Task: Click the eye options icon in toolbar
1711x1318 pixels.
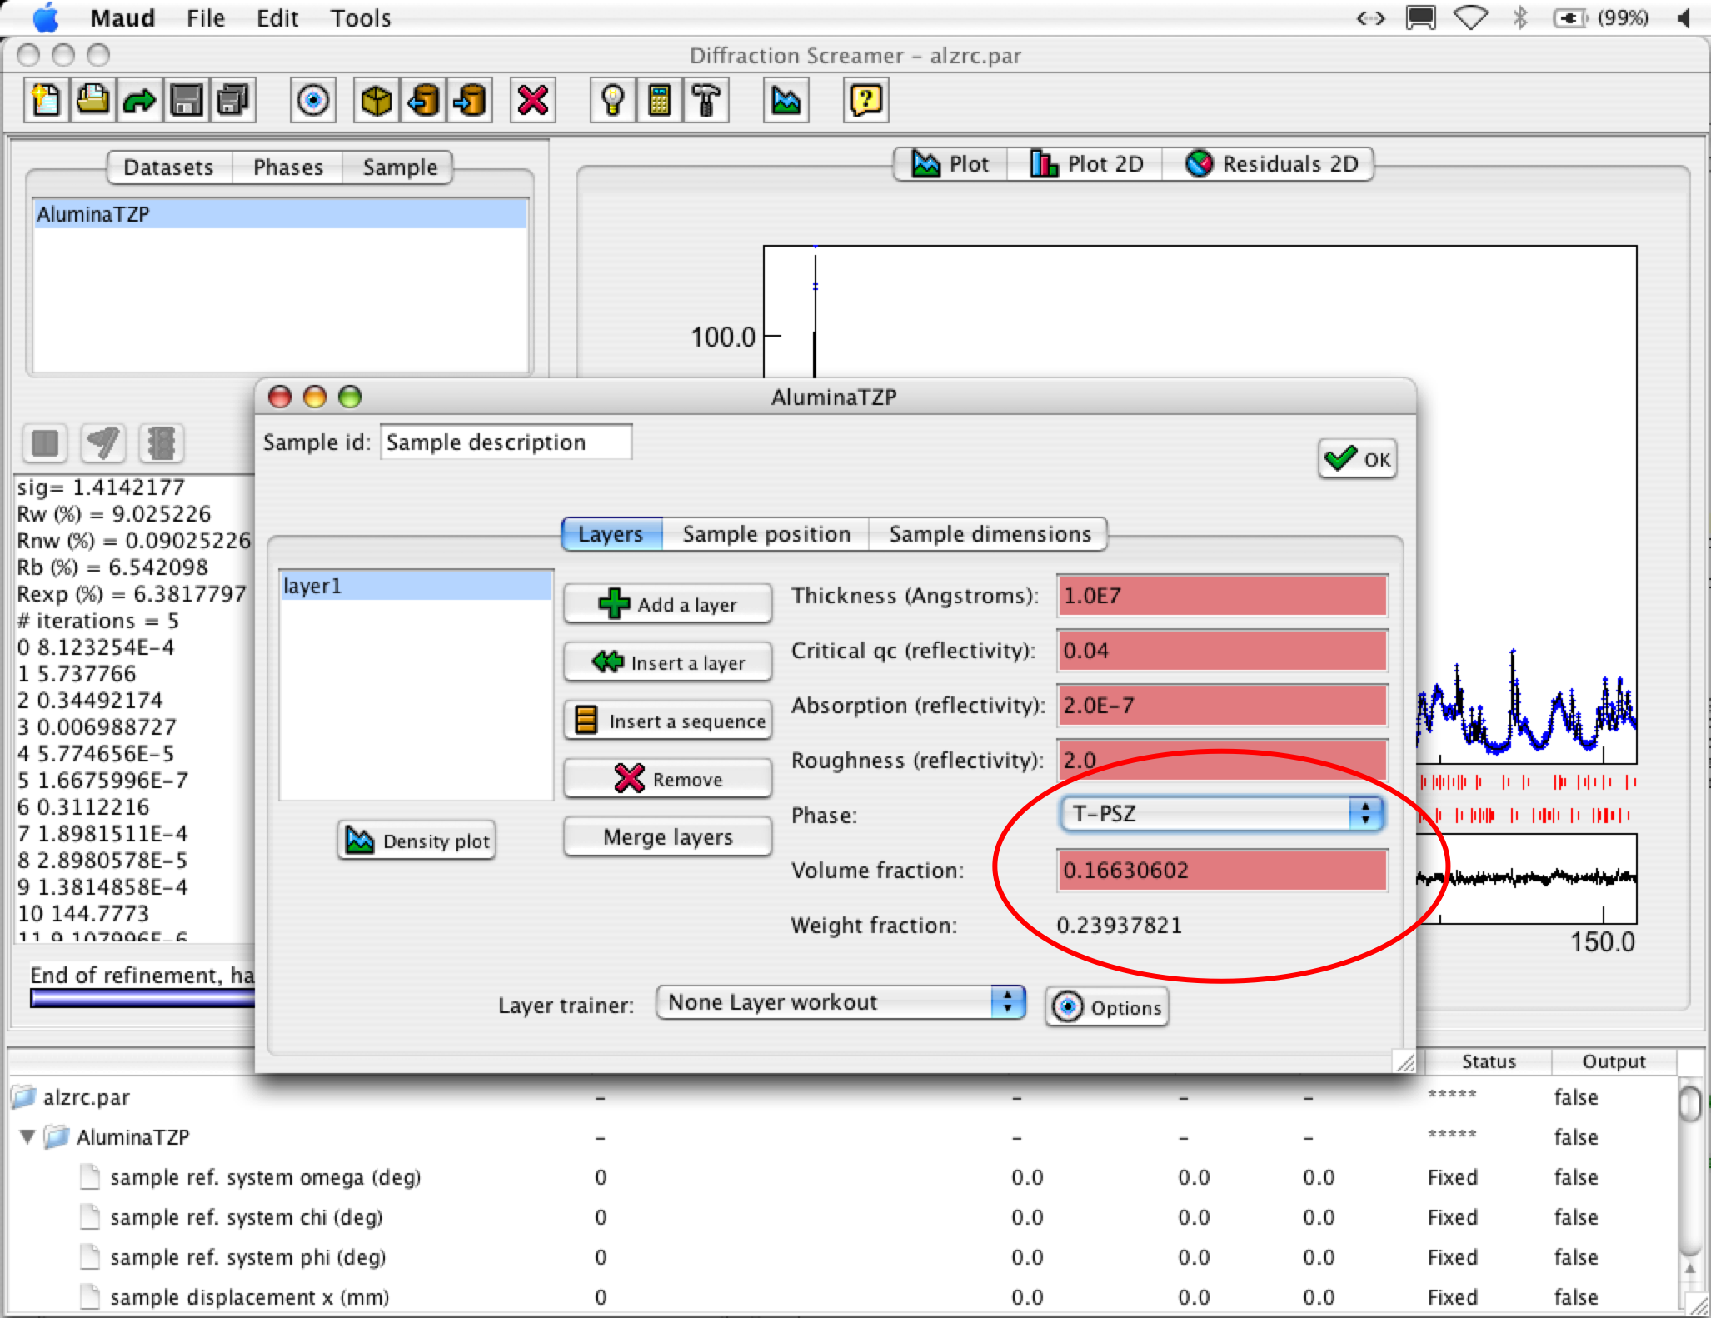Action: pyautogui.click(x=313, y=101)
